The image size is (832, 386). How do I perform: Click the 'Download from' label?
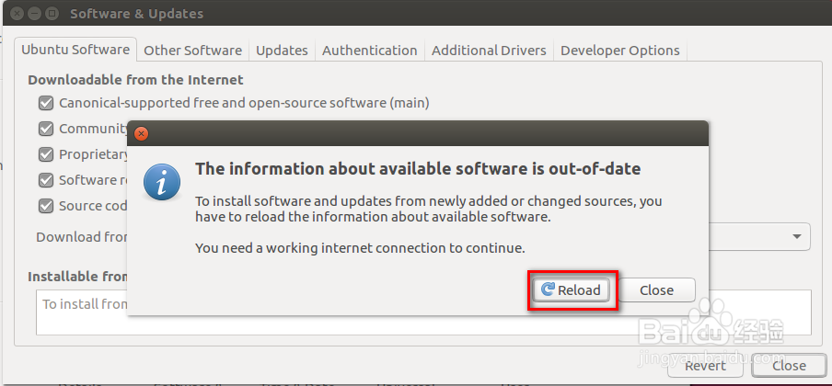[81, 237]
